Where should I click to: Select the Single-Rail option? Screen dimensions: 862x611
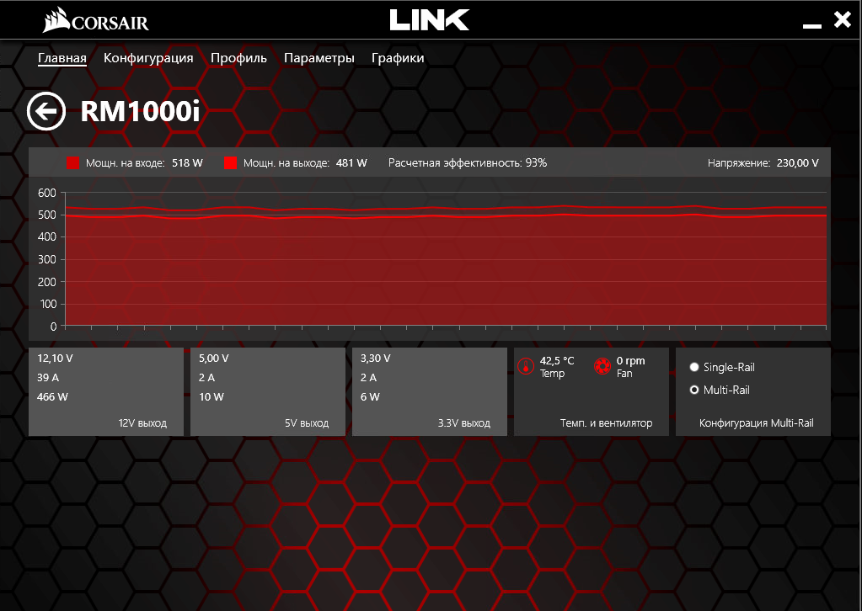click(x=694, y=367)
